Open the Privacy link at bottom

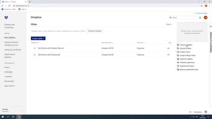(x=198, y=112)
